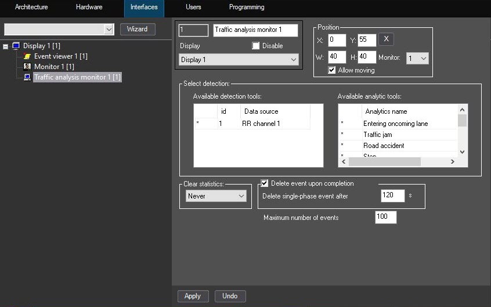Open the Display 1 parent dropdown
491x307 pixels.
point(239,60)
